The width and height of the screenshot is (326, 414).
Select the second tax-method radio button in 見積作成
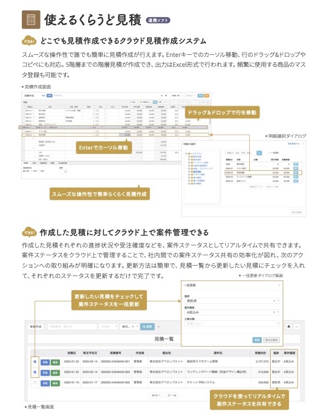32,171
